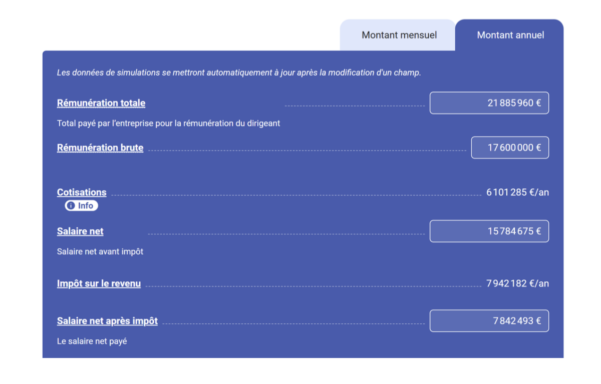Focus the Salaire net amount field
The width and height of the screenshot is (601, 384).
click(x=489, y=231)
